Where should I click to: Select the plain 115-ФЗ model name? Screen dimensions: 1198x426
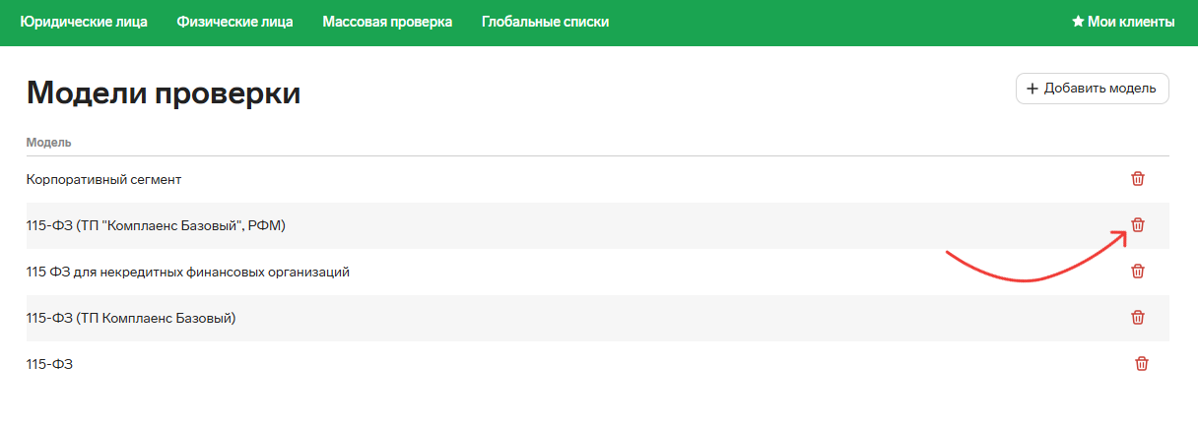(49, 364)
